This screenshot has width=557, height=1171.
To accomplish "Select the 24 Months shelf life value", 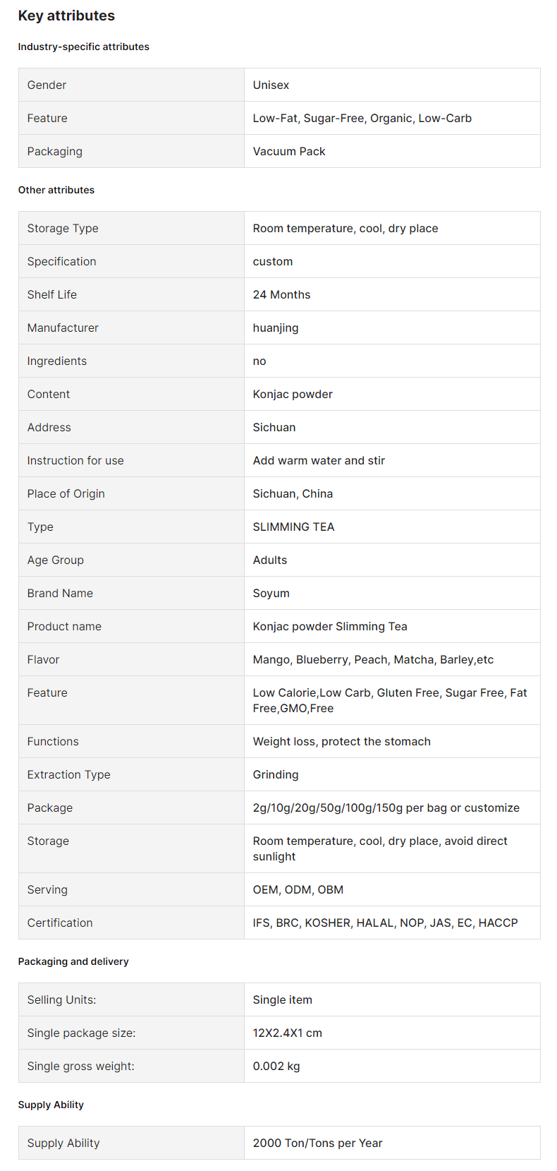I will coord(281,294).
